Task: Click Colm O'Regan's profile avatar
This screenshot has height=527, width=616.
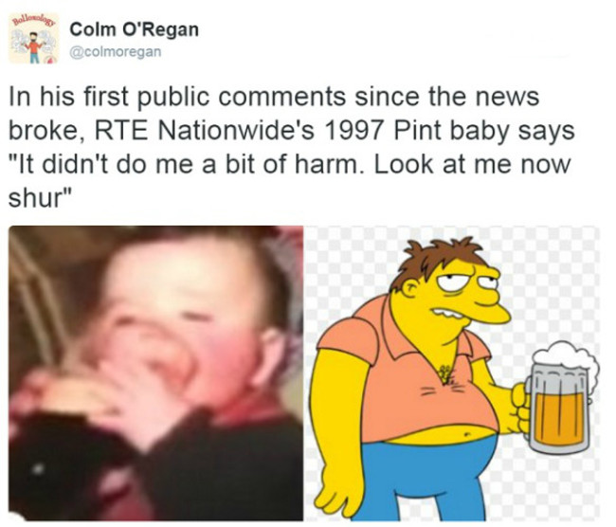Action: (34, 39)
